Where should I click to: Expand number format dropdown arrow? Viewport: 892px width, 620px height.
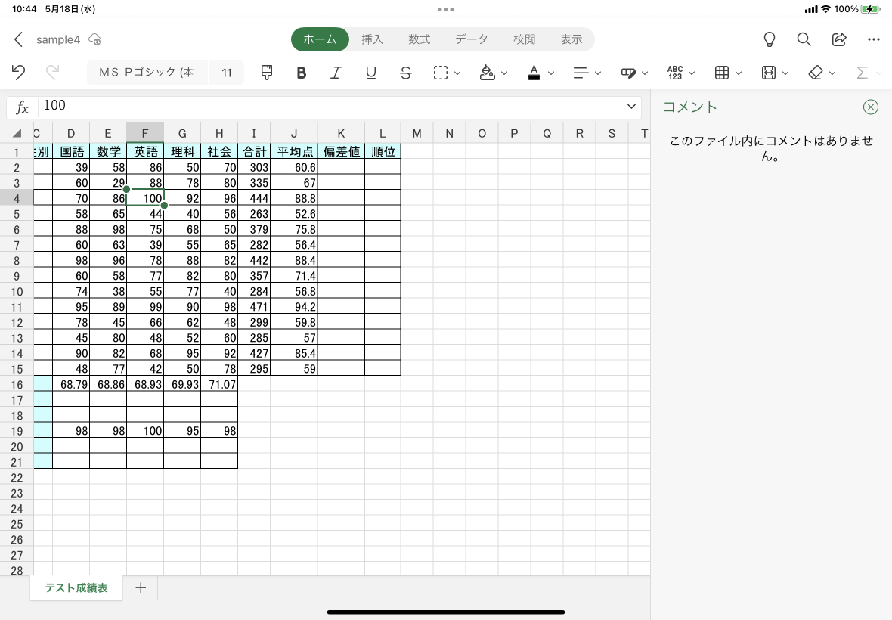pos(692,73)
